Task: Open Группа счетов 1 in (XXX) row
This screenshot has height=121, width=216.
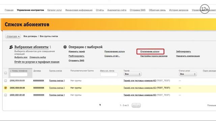Action: click(57, 88)
